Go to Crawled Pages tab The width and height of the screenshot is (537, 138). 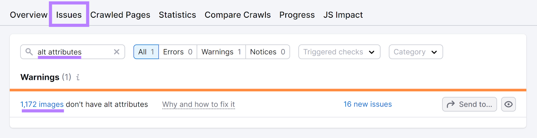[x=120, y=15]
